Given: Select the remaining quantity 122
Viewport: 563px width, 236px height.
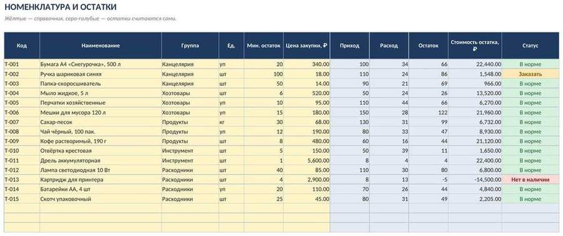Looking at the screenshot, I should point(429,112).
